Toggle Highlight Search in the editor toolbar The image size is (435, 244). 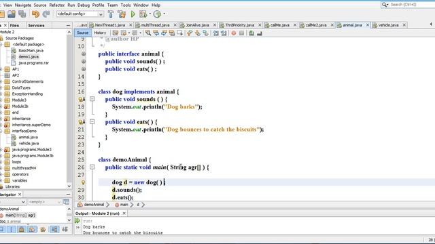coord(172,33)
